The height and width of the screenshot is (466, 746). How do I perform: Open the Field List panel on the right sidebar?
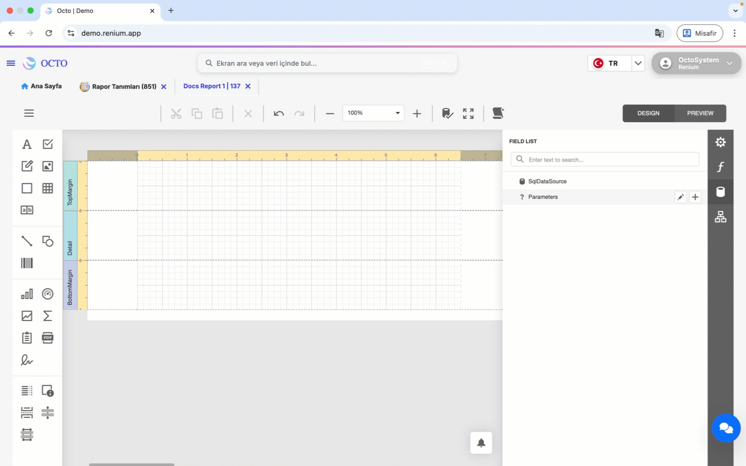[720, 192]
